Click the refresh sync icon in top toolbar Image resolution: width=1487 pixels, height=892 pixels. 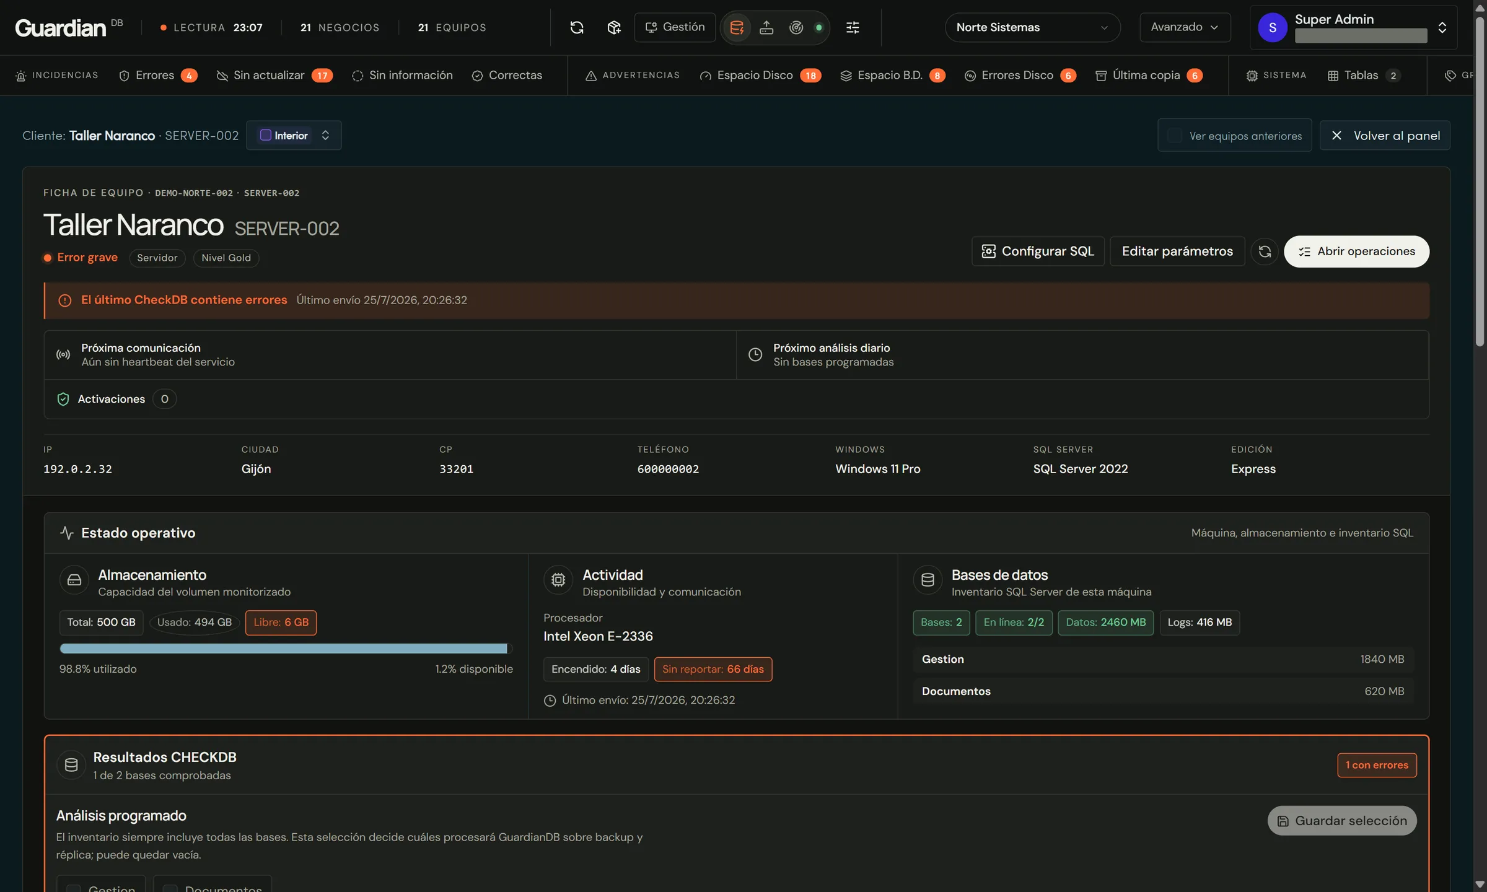(x=576, y=27)
